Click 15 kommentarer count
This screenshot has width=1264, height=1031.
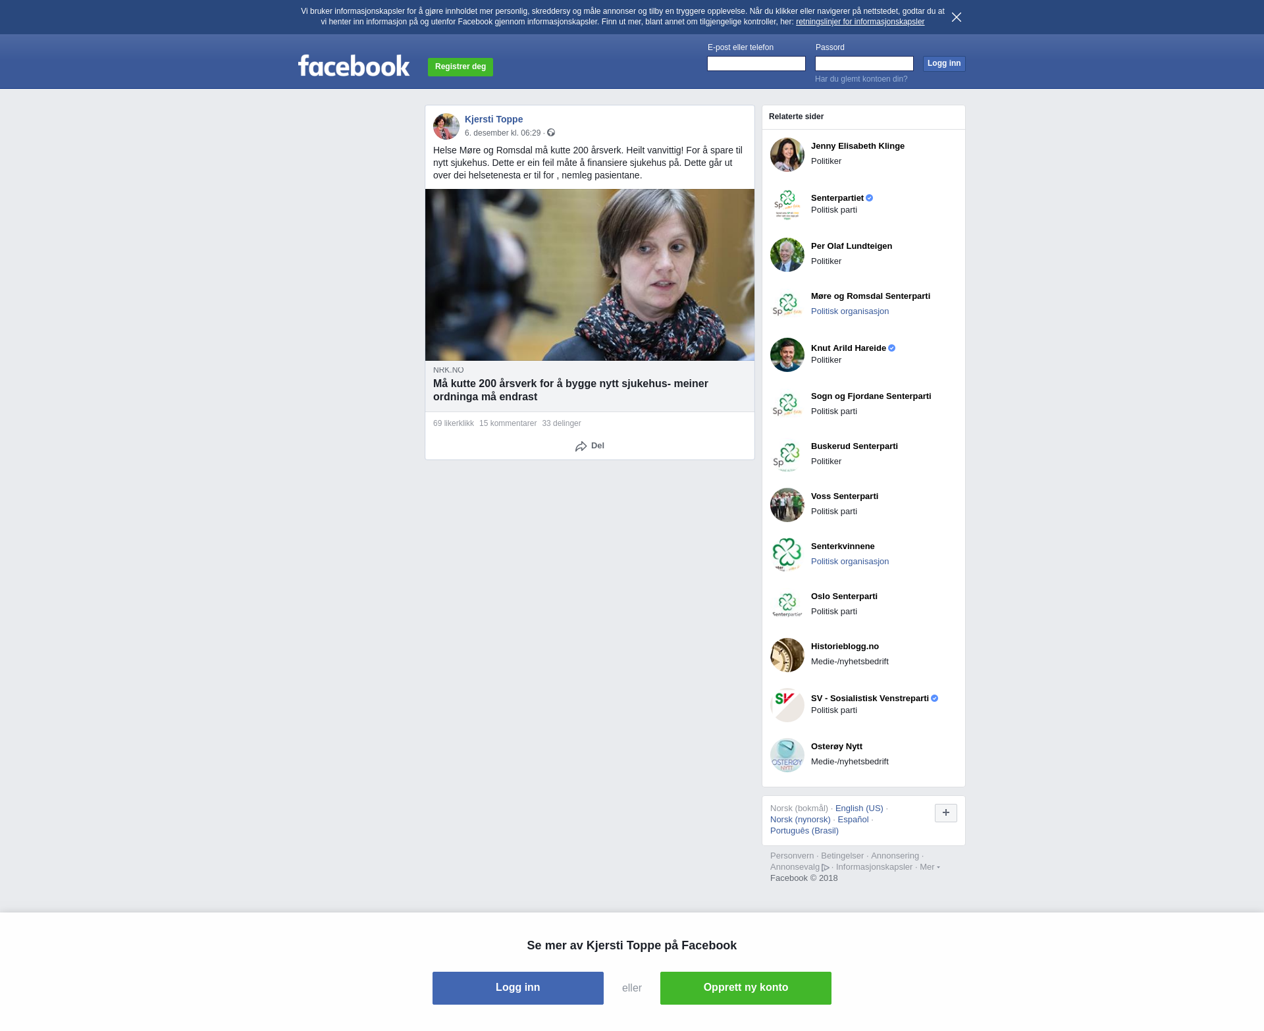(508, 423)
